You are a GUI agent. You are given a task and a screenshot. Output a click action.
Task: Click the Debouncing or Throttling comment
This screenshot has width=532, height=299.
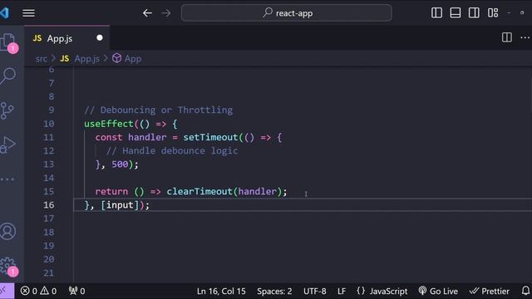[159, 110]
